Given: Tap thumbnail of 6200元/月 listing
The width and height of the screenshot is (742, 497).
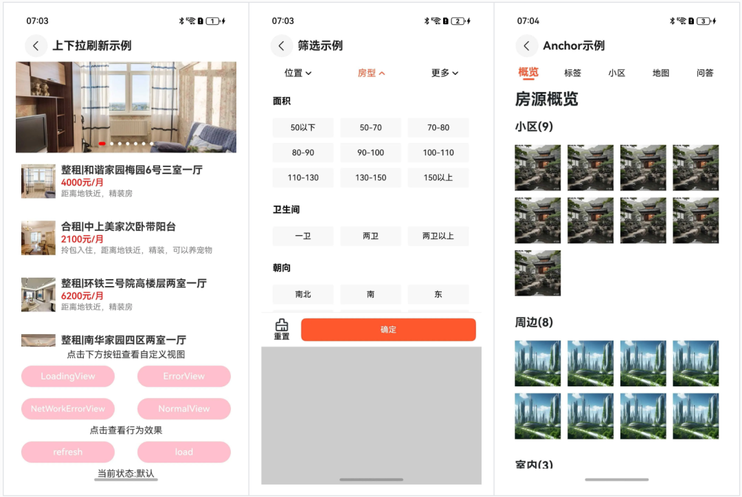Looking at the screenshot, I should [x=38, y=295].
